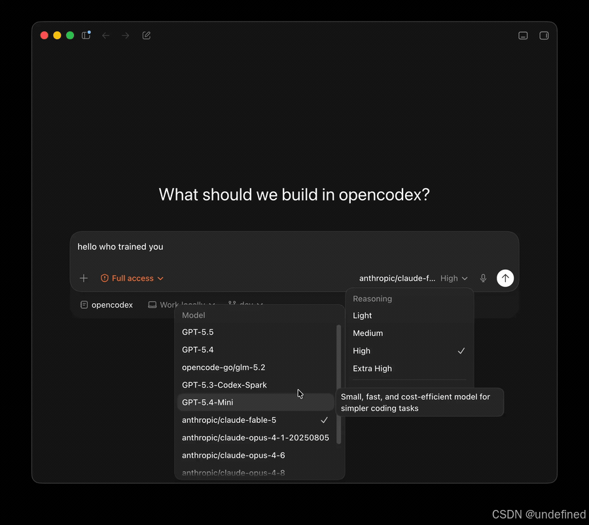Choose GPT-5.4 from the model list
Viewport: 589px width, 525px height.
coord(255,350)
